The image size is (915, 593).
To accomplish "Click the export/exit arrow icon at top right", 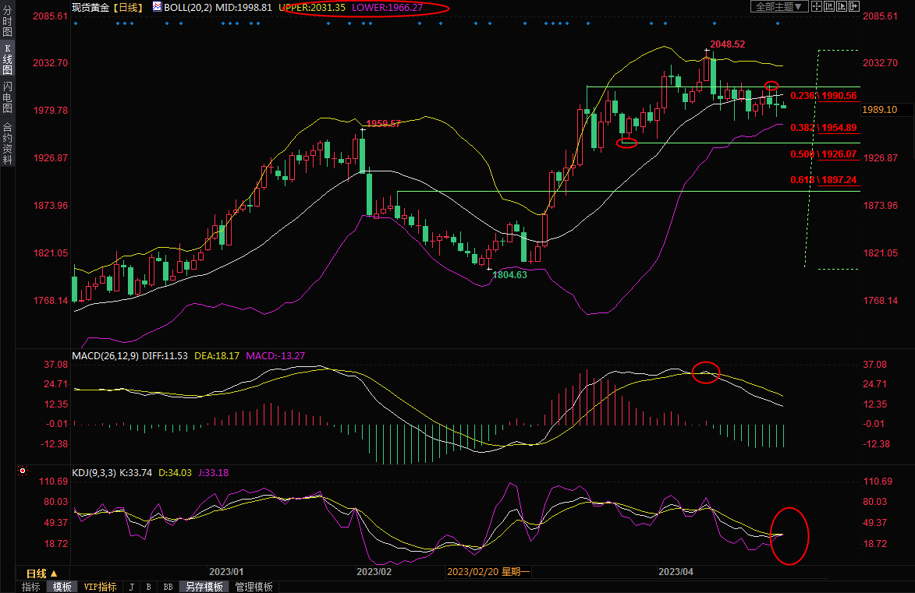I will pos(853,6).
